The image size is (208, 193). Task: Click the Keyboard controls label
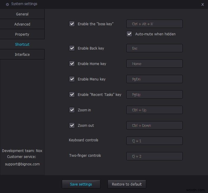83,140
